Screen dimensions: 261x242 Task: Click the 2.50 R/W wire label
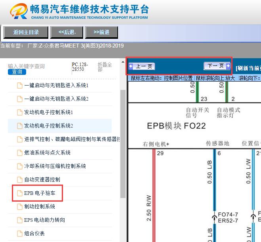click(149, 208)
